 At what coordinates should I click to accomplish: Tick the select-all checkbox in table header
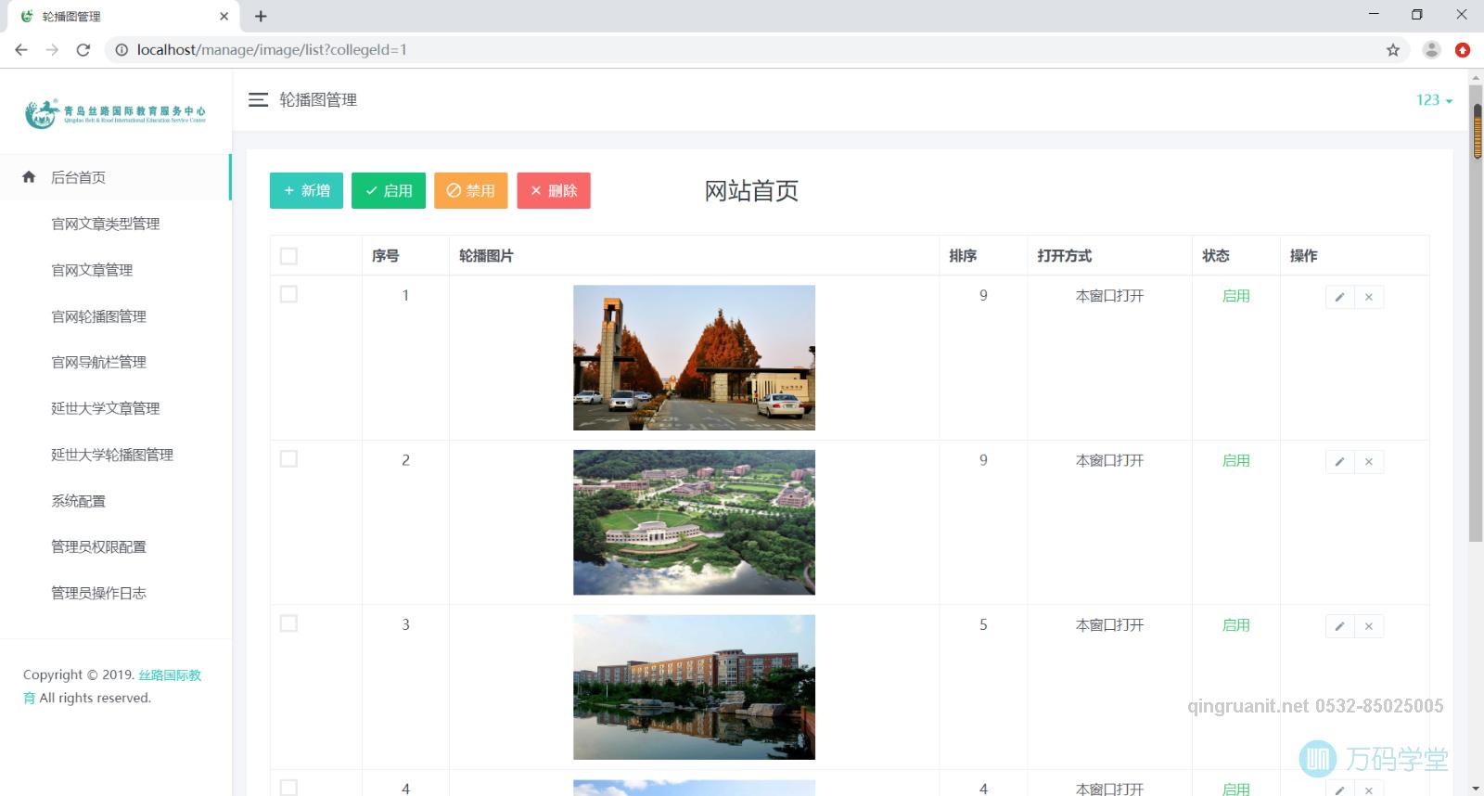coord(288,256)
